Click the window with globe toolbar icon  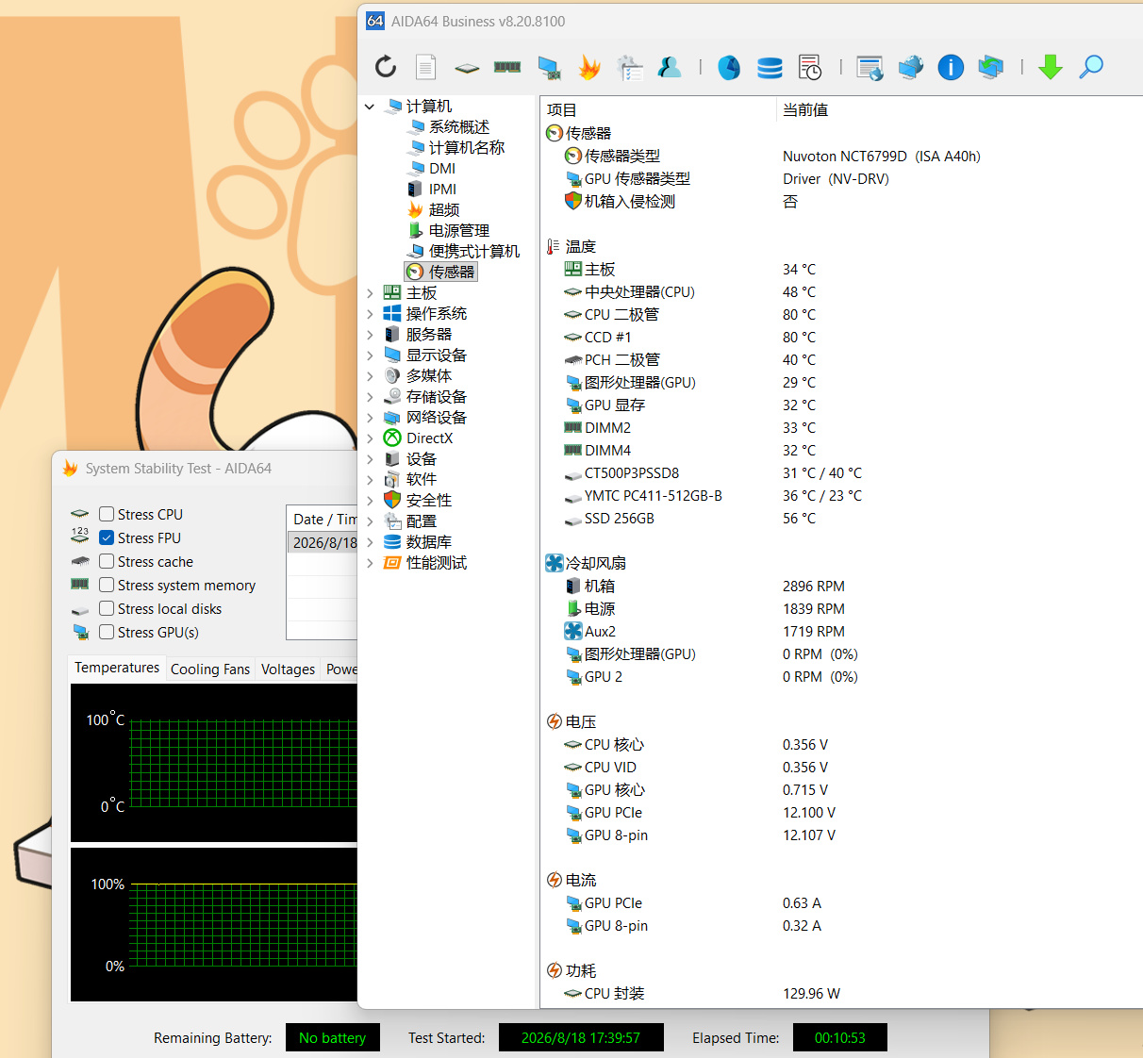point(870,67)
